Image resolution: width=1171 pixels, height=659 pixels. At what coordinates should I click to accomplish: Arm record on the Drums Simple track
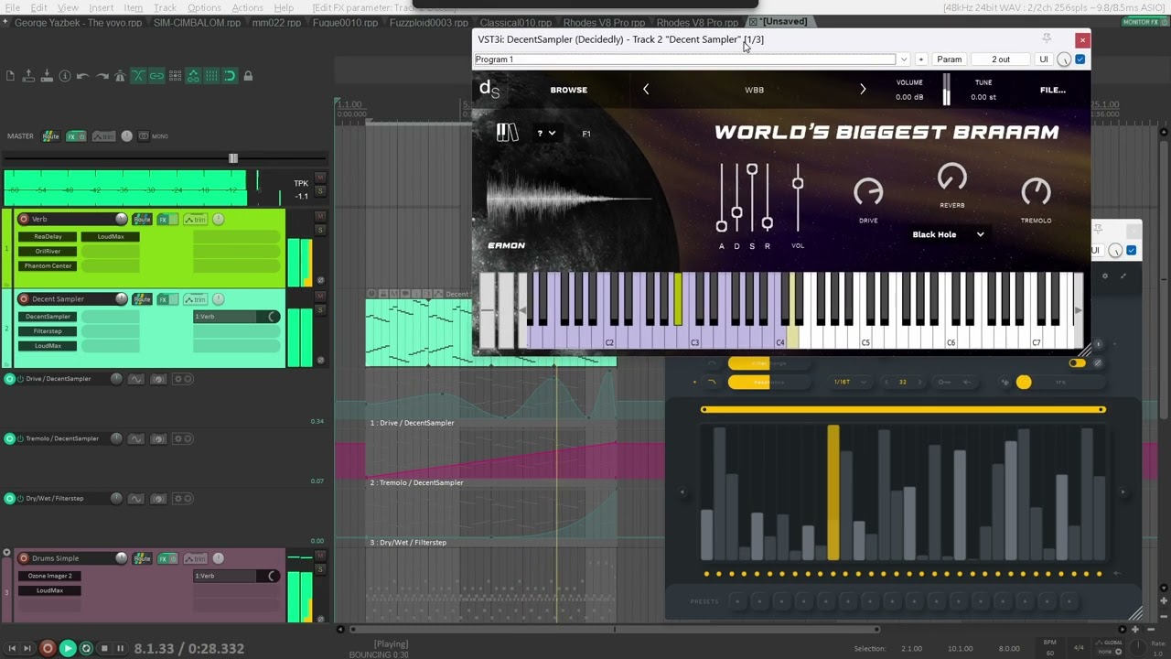pyautogui.click(x=24, y=558)
